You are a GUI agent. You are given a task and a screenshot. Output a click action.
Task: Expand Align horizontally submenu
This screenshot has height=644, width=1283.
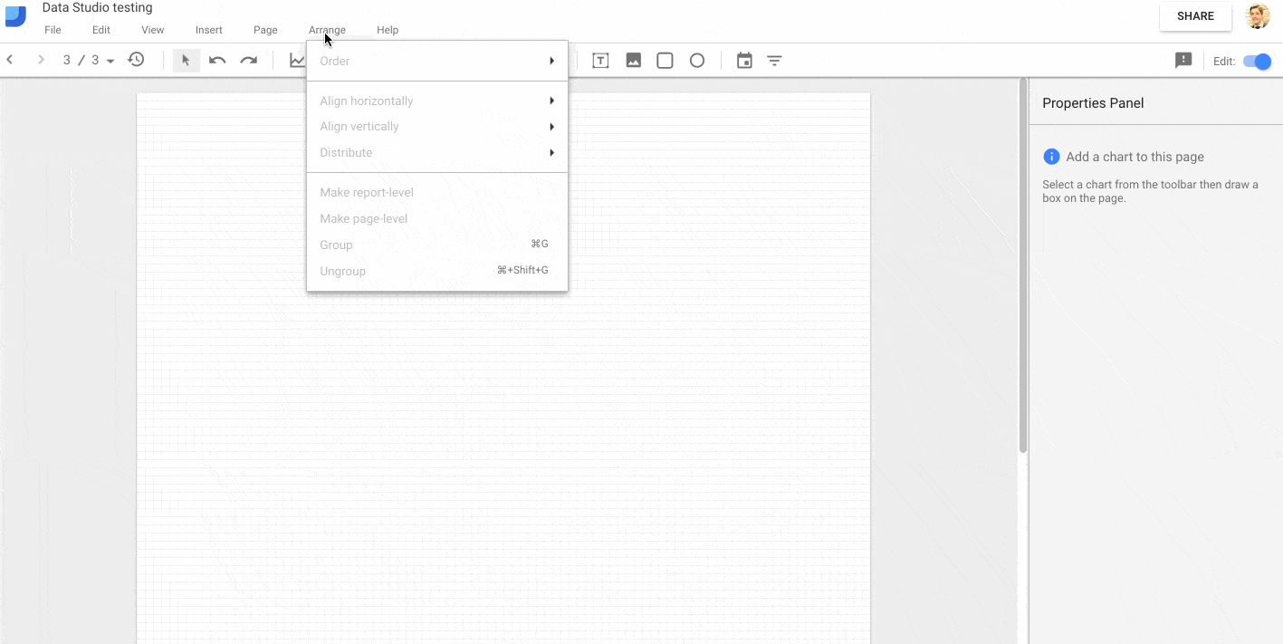tap(437, 101)
